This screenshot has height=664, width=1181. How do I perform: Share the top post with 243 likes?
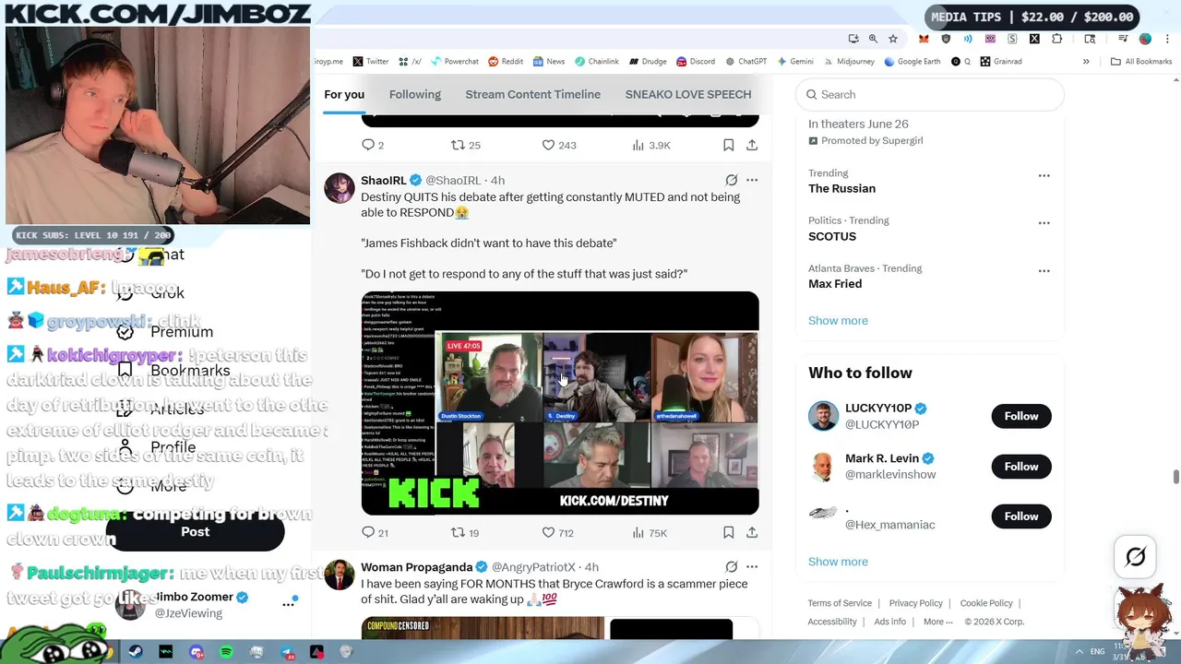752,145
